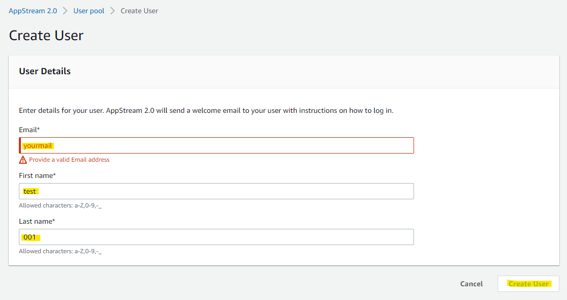This screenshot has height=300, width=567.
Task: Click the red warning triangle icon
Action: (x=23, y=160)
